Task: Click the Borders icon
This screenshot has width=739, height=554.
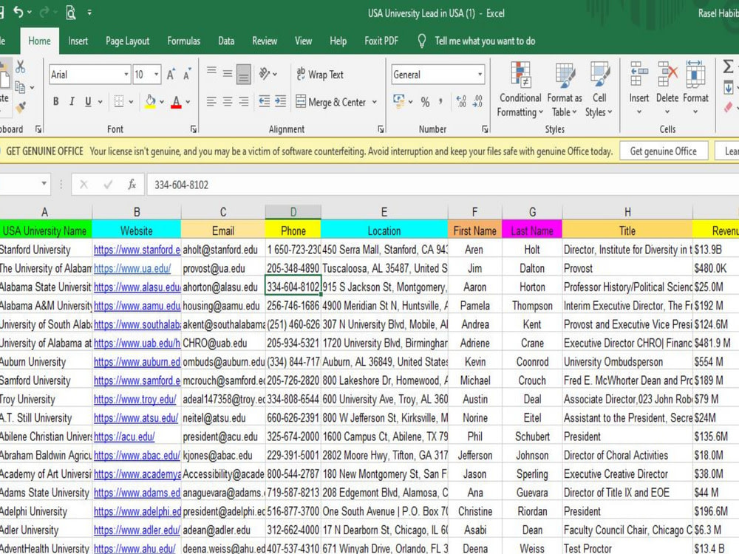Action: [x=119, y=101]
